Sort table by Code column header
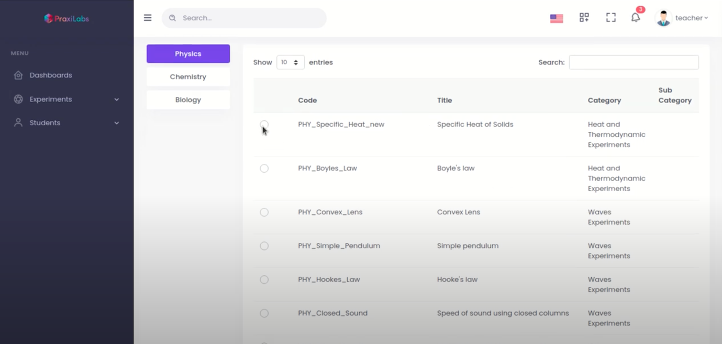 [307, 100]
